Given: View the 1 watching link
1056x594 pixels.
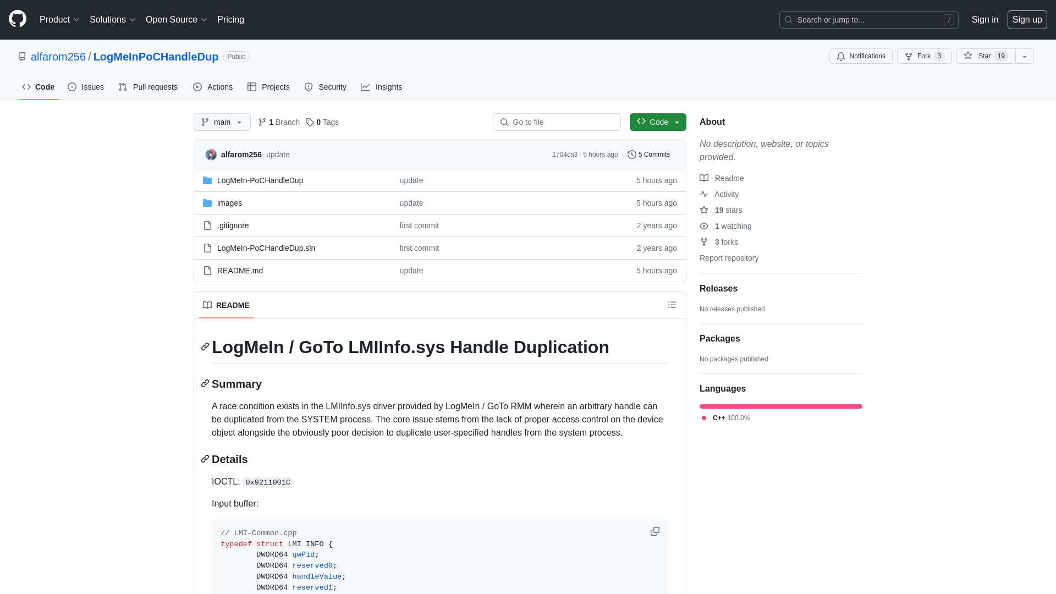Looking at the screenshot, I should click(x=725, y=226).
